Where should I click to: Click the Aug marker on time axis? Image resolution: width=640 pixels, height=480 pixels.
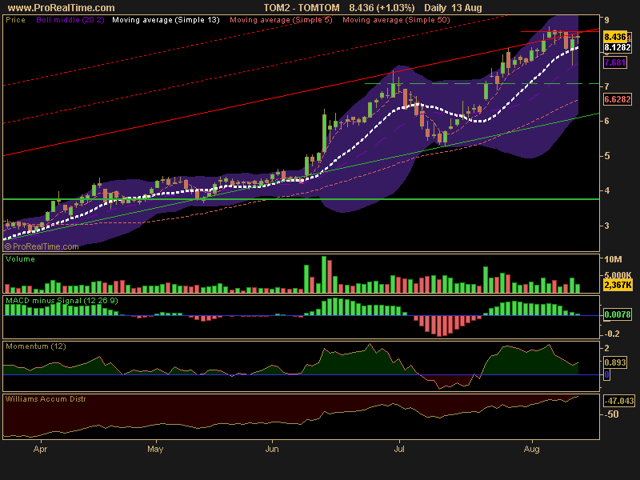click(532, 449)
